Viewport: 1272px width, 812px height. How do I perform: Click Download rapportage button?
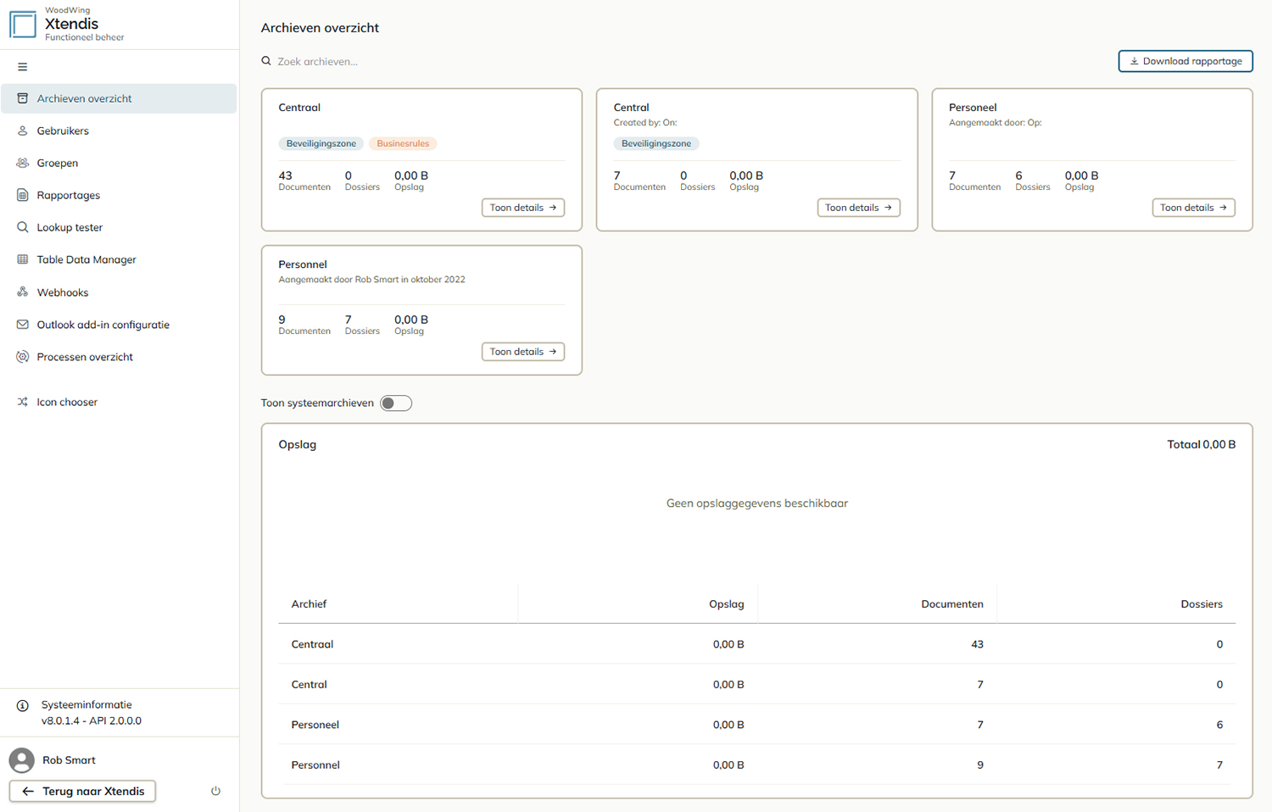(x=1186, y=61)
